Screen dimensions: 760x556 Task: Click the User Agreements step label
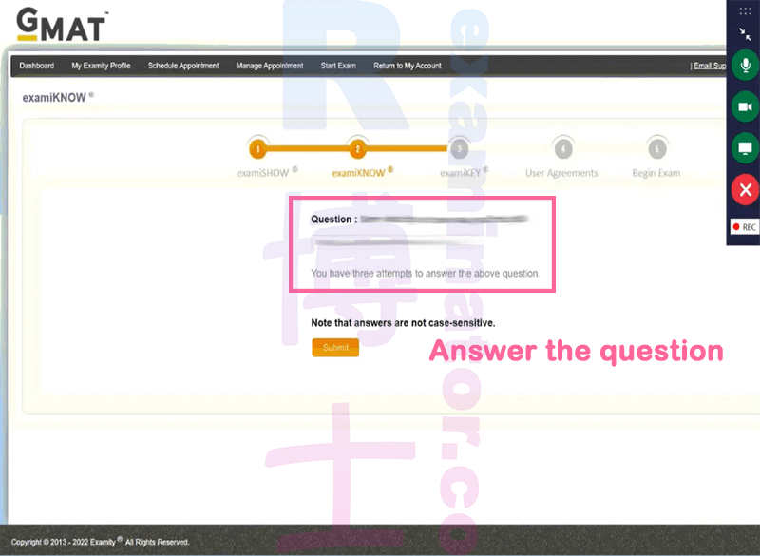click(561, 173)
